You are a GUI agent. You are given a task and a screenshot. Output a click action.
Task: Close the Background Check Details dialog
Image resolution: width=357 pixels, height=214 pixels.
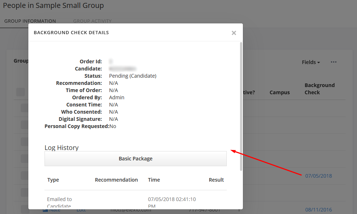[x=234, y=33]
